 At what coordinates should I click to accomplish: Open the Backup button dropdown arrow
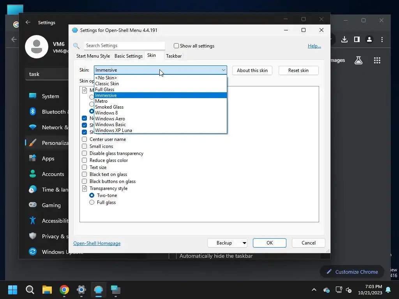[x=244, y=243]
